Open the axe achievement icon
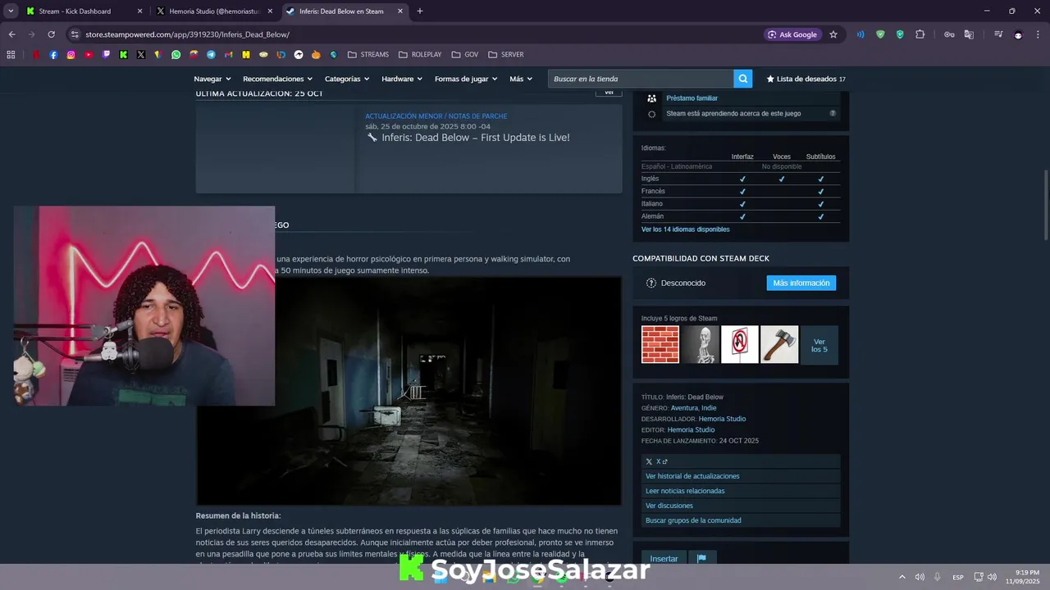This screenshot has height=590, width=1050. [x=779, y=344]
